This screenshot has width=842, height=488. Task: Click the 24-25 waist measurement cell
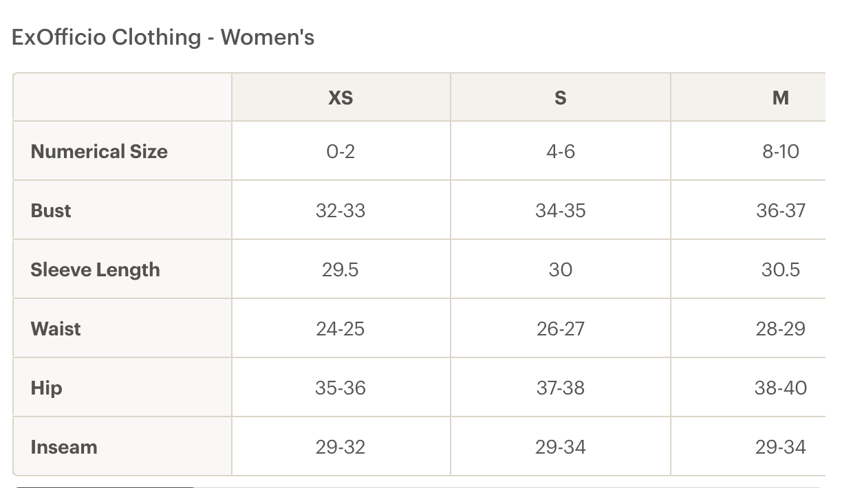[x=341, y=329]
